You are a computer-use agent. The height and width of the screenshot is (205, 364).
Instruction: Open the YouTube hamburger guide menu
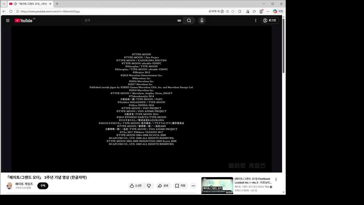coord(8,20)
